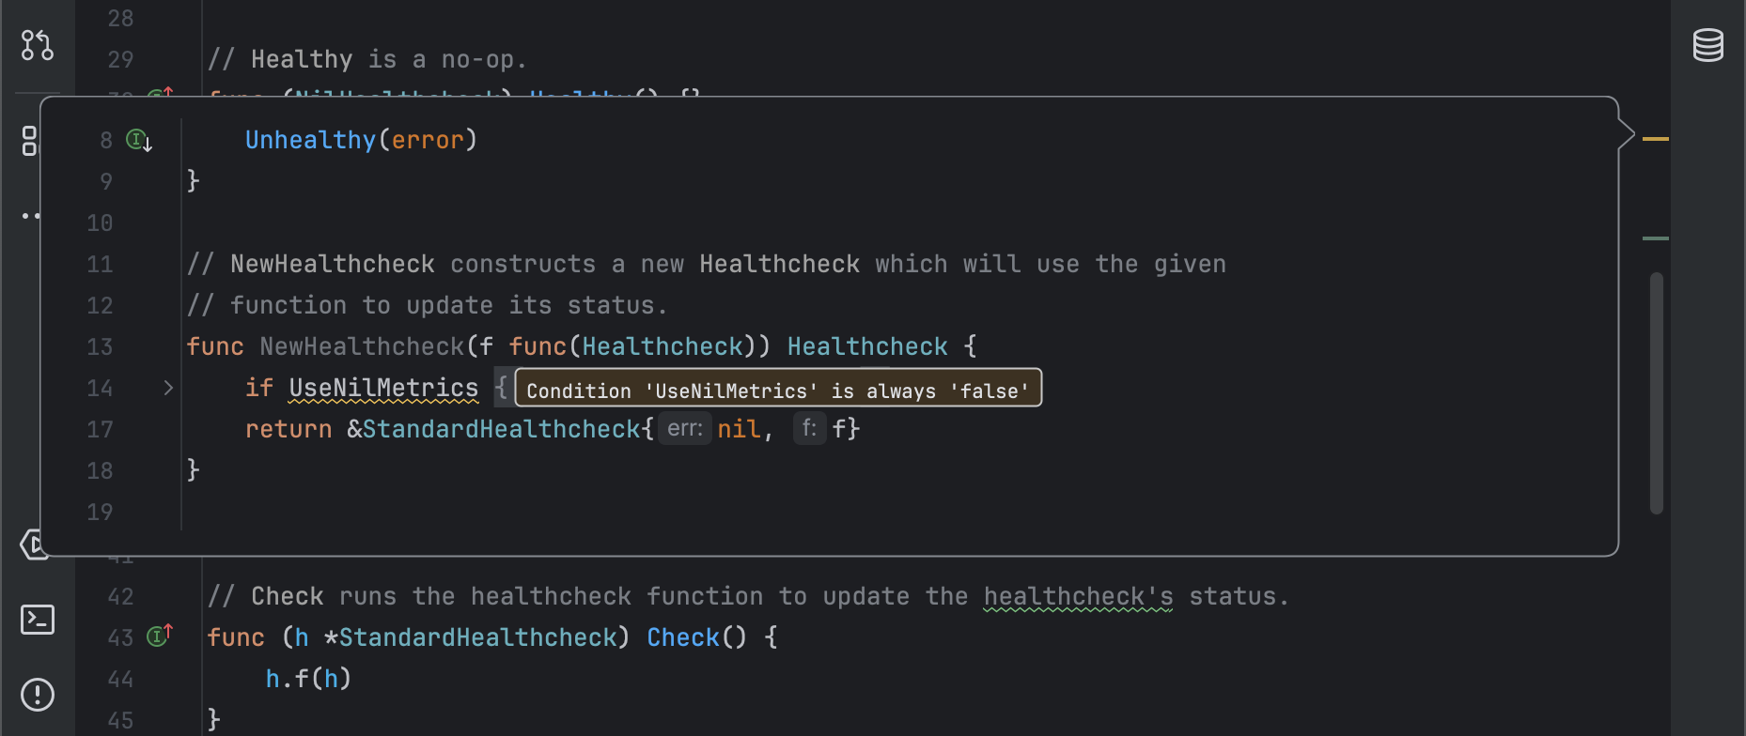Open the Problems tool window
Screen dimensions: 1746x736
coord(38,695)
